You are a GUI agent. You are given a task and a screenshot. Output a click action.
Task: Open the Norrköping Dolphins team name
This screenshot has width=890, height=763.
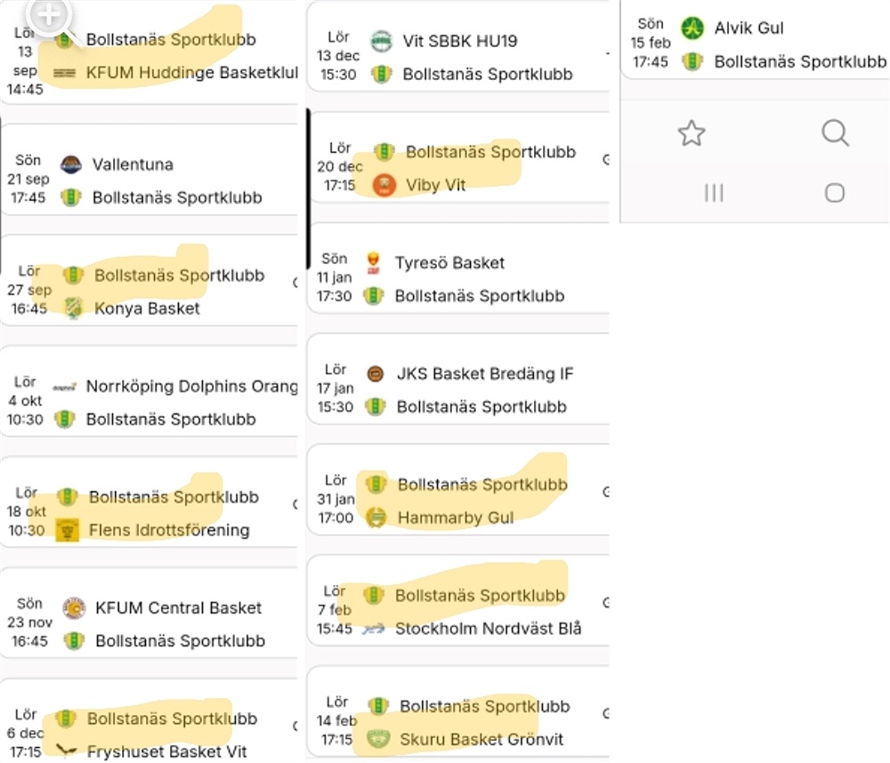tap(192, 386)
